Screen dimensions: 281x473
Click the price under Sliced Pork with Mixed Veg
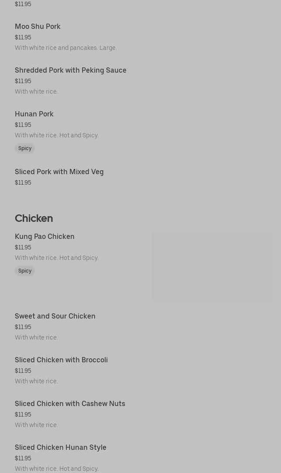pyautogui.click(x=23, y=183)
